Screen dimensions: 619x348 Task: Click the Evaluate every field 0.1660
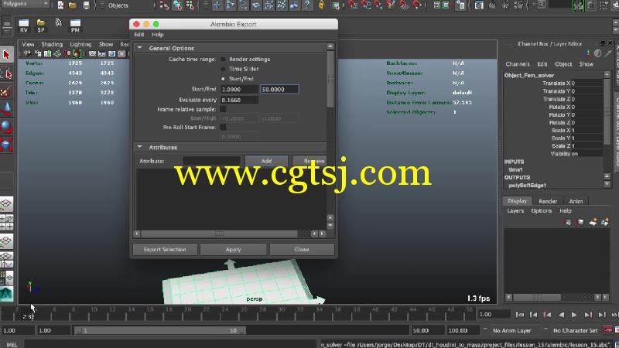click(x=239, y=101)
